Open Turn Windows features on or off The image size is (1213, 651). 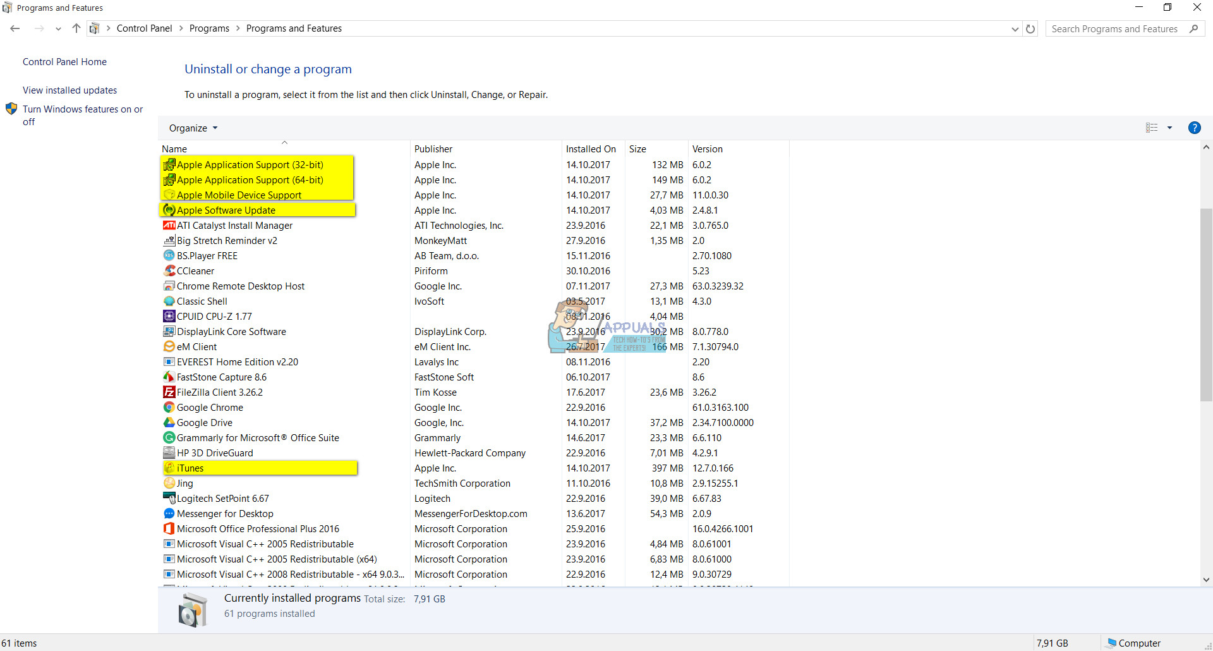83,116
